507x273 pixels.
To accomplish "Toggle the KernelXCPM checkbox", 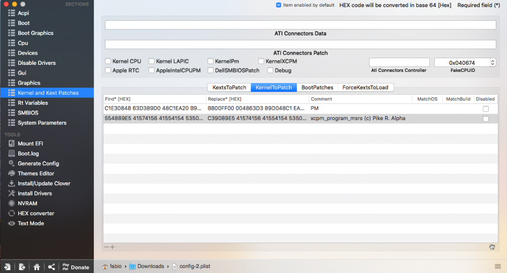I will click(x=261, y=61).
